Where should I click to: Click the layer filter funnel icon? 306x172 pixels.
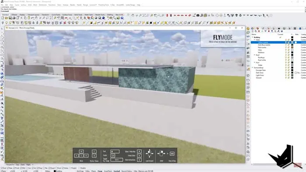(272, 31)
